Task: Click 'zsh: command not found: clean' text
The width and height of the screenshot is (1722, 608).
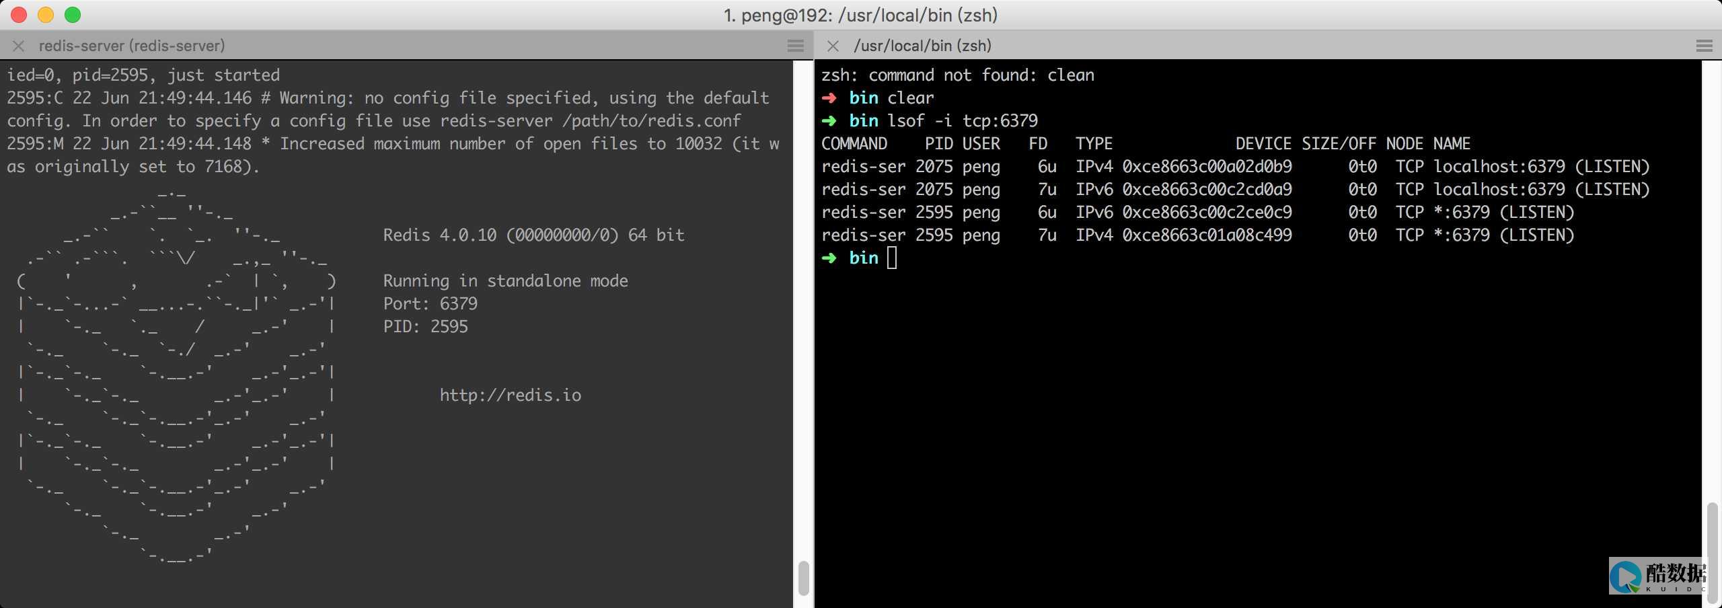Action: click(x=958, y=75)
